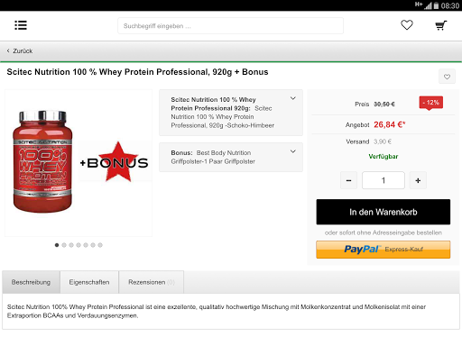Click the red -12% discount badge
Image resolution: width=462 pixels, height=346 pixels.
[x=431, y=103]
